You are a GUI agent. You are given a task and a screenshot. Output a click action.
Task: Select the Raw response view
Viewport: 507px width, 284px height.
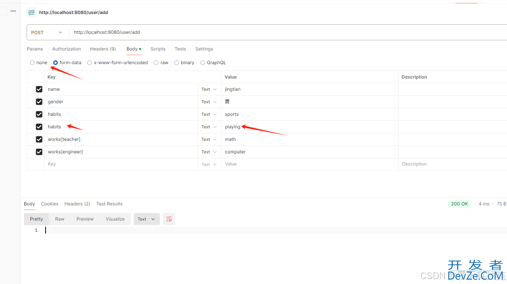click(x=60, y=219)
